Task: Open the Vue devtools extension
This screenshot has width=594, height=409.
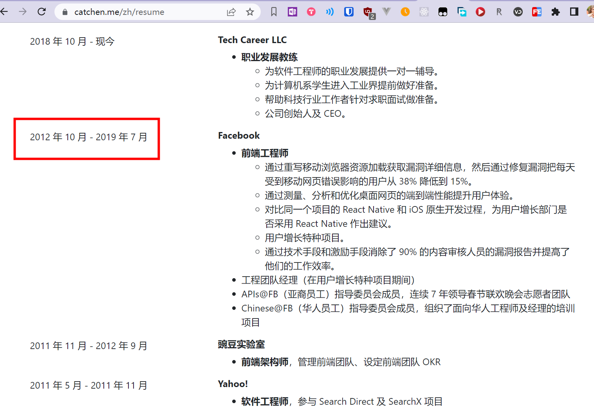Action: click(x=386, y=12)
